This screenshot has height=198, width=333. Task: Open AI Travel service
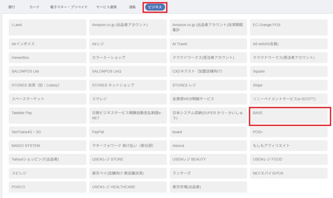pyautogui.click(x=208, y=44)
